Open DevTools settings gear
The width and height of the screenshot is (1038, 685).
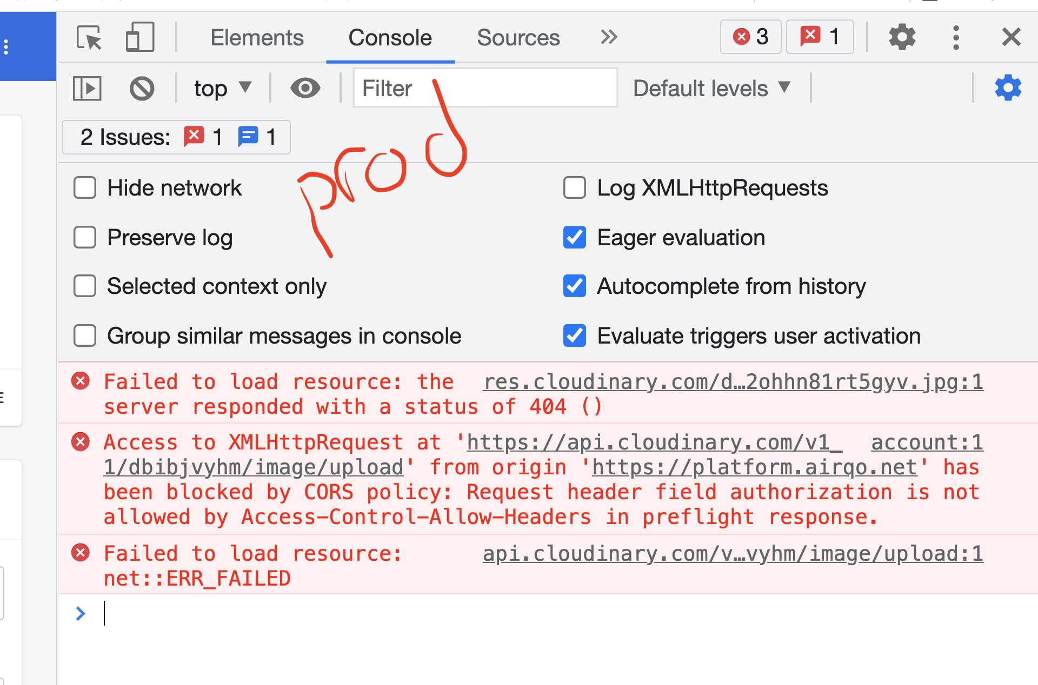tap(901, 37)
